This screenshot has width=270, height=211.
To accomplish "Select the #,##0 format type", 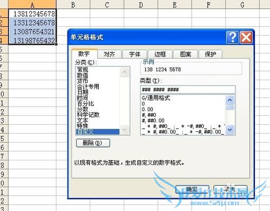I will coord(183,115).
